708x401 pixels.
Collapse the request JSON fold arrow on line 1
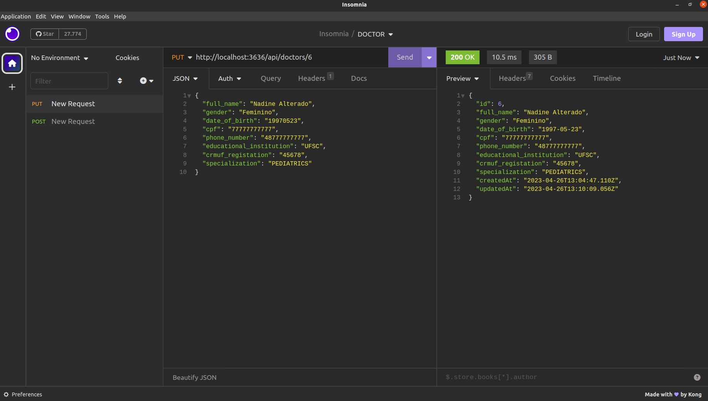coord(189,96)
